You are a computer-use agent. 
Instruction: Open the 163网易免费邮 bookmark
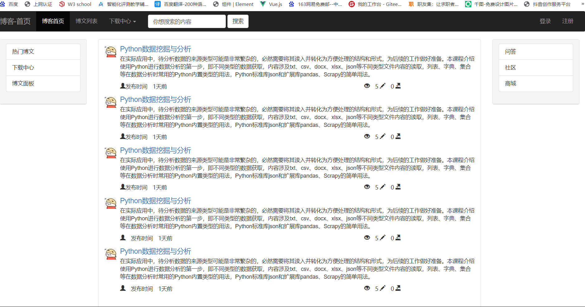click(316, 4)
